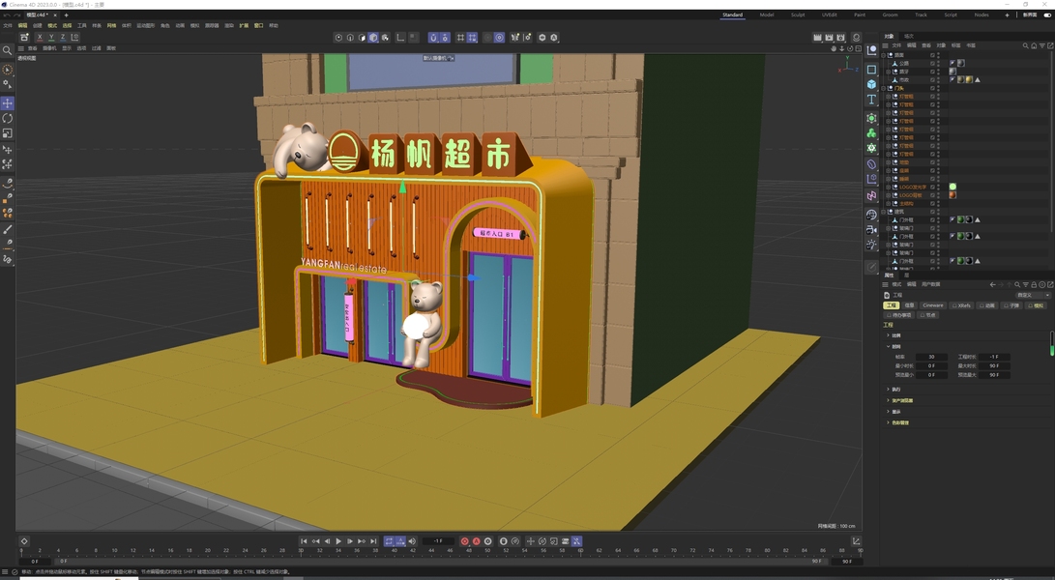Screen dimensions: 1055x580
Task: Click the attributes lock icon
Action: point(1034,284)
